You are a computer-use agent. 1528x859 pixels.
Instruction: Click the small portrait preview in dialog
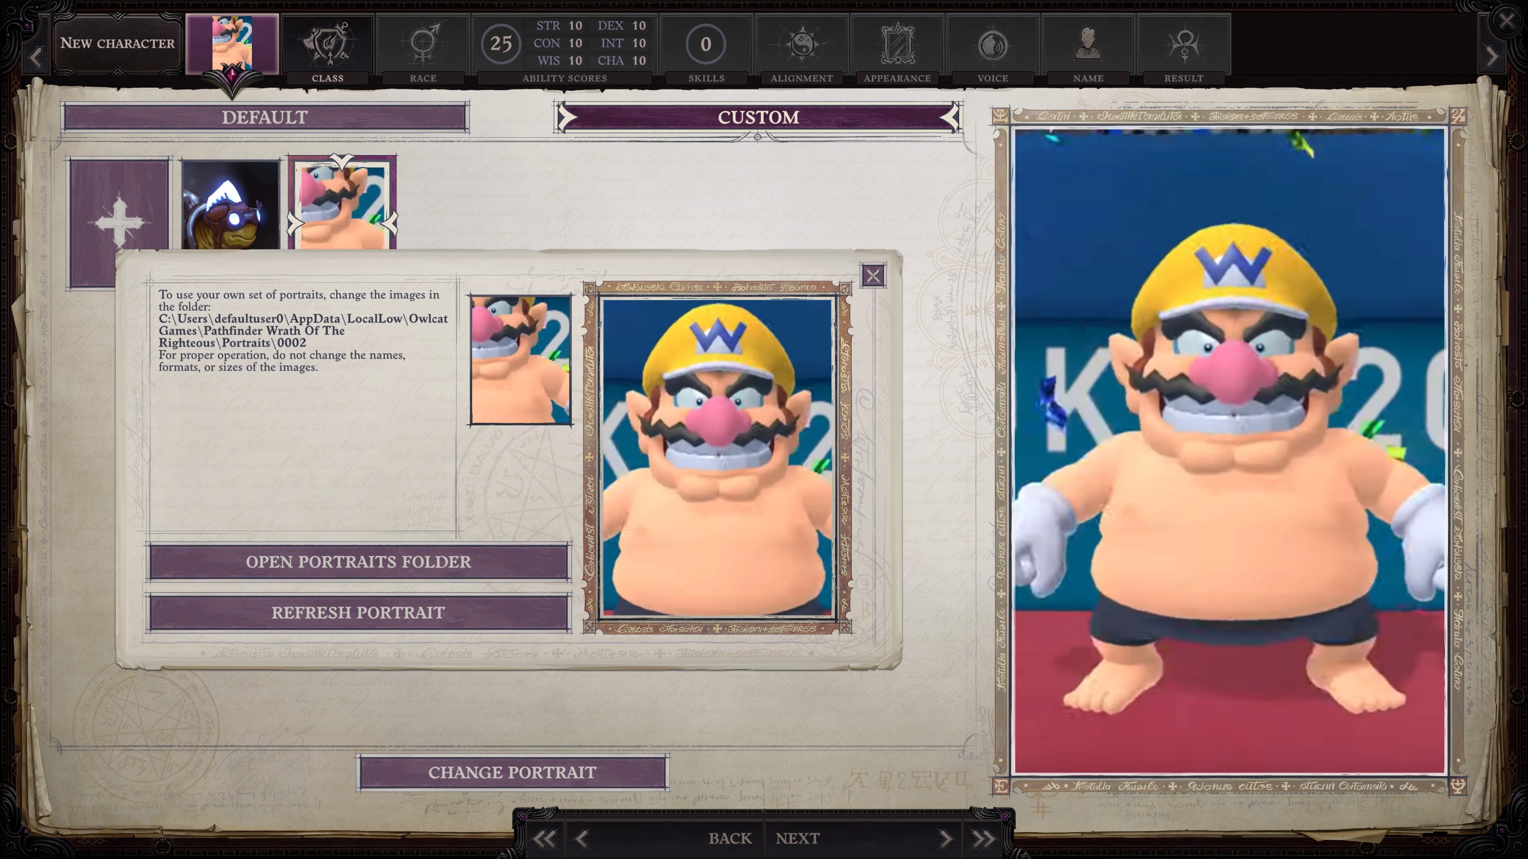[520, 360]
